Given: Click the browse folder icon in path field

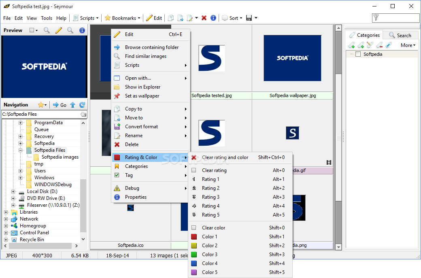Looking at the screenshot, I should (x=83, y=114).
